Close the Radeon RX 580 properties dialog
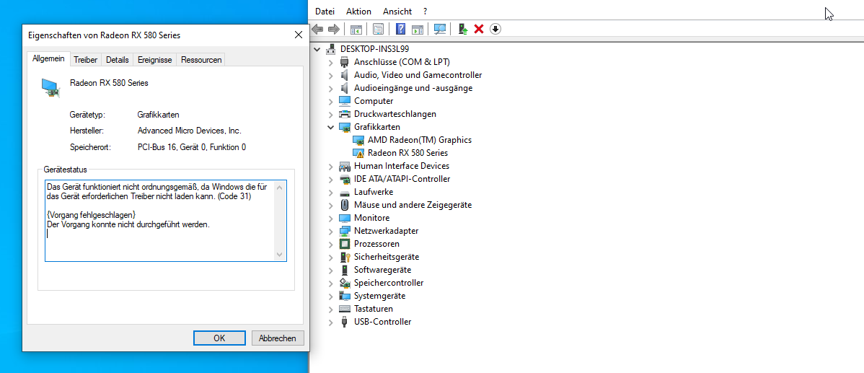This screenshot has width=864, height=373. coord(298,35)
